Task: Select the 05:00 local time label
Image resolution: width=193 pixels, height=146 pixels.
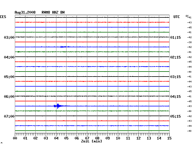Action: 9,77
